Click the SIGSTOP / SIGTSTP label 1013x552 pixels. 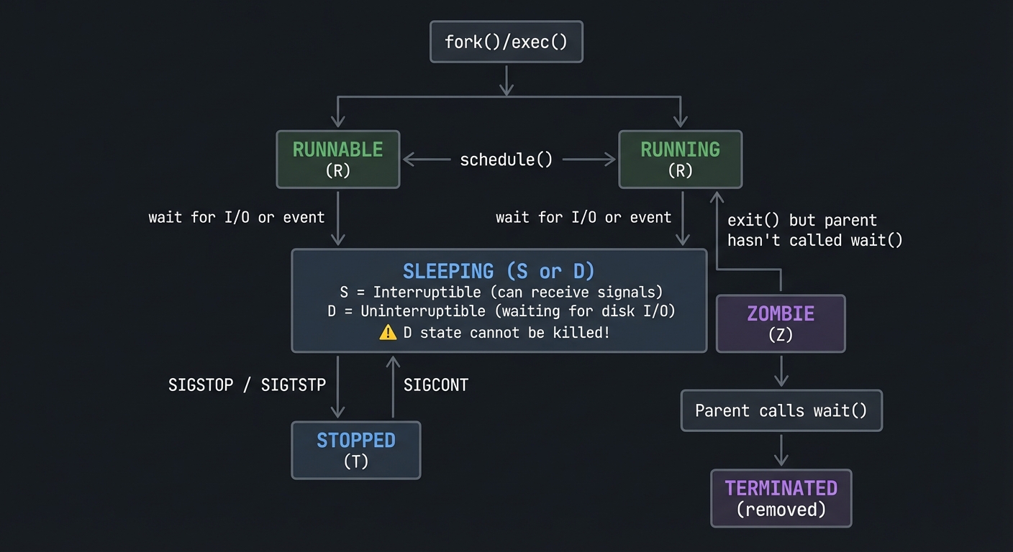[x=247, y=385]
